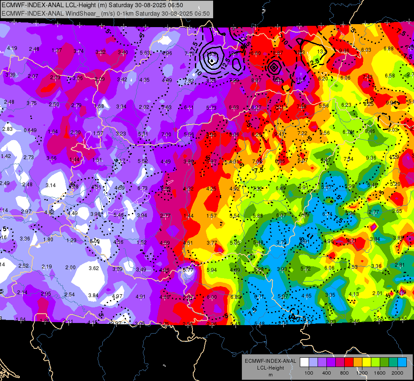
Task: Click the sky blue legend swatch
Action: 402,362
